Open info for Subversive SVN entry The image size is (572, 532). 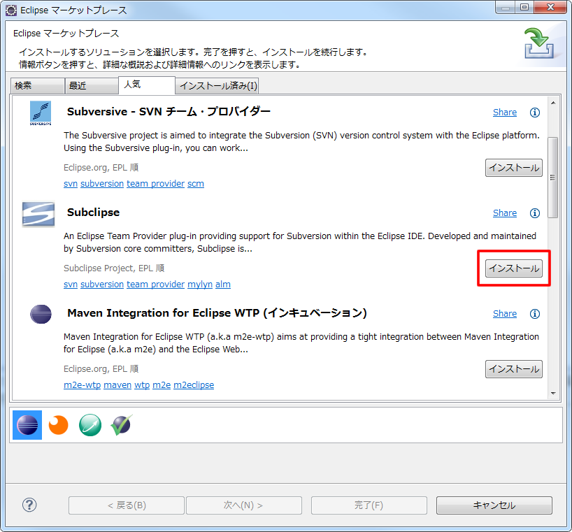(534, 113)
